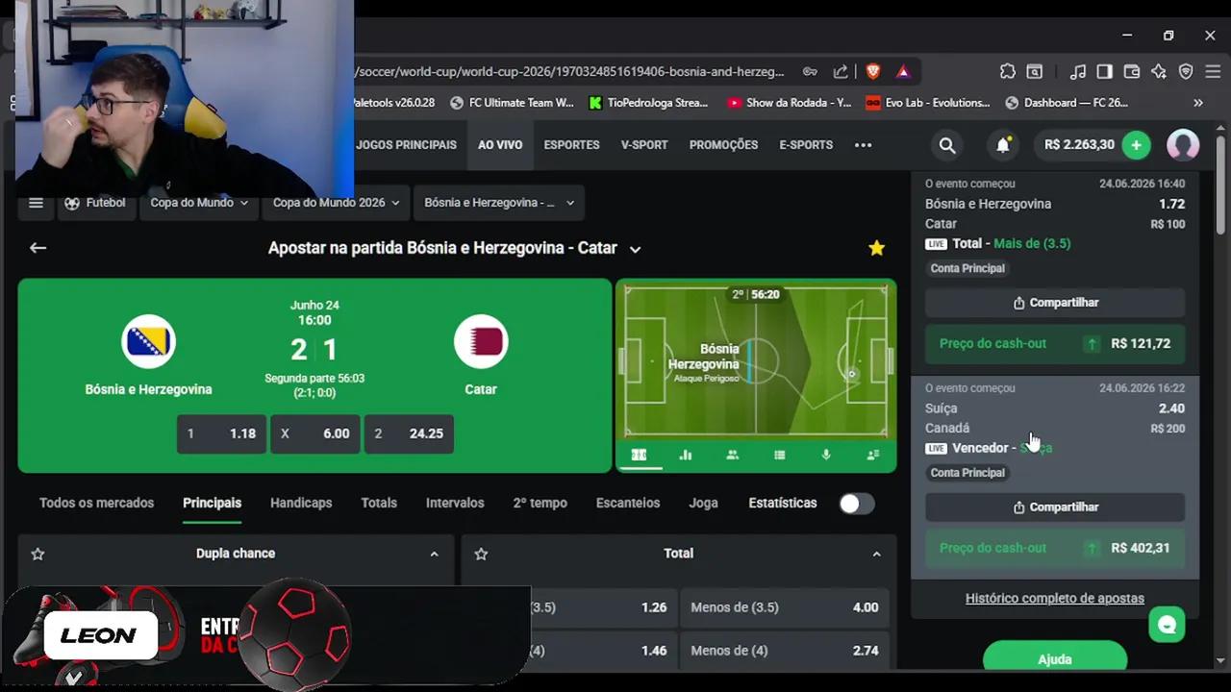Click the green plus deposit button
Screen dimensions: 1231x692
pyautogui.click(x=1136, y=145)
